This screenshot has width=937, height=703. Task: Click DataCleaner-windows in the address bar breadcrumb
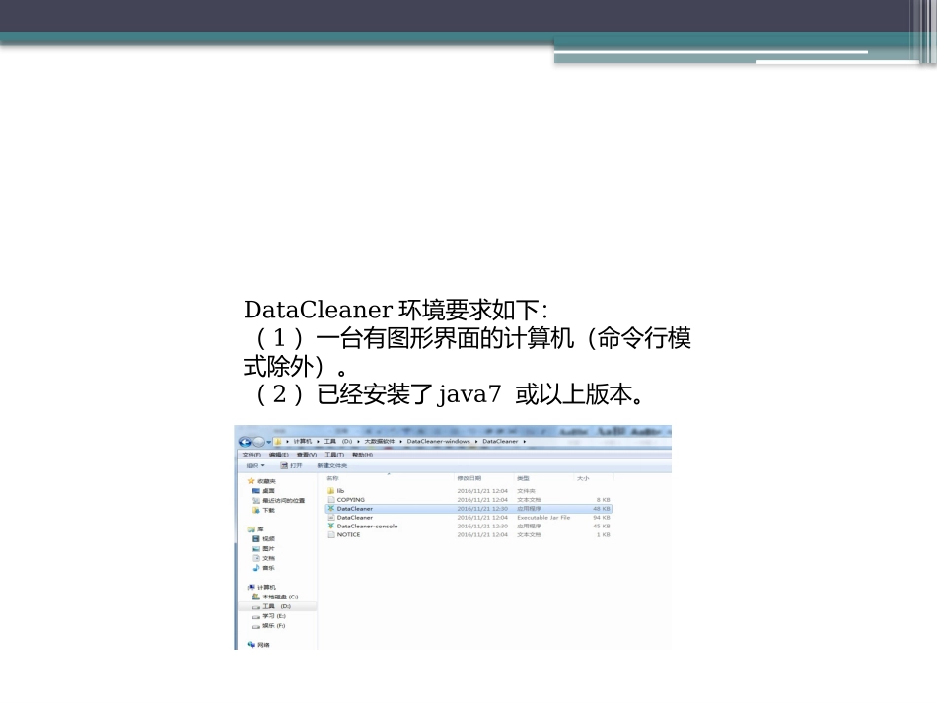tap(438, 442)
